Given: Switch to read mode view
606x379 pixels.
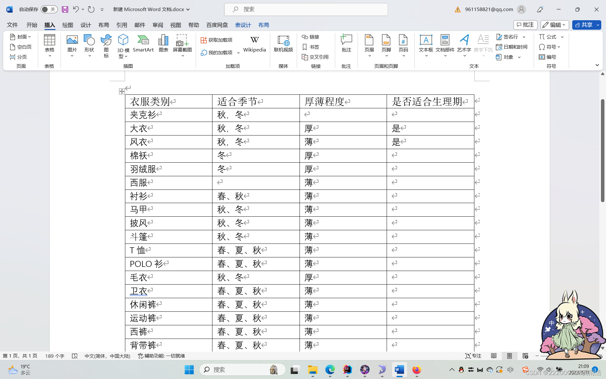Looking at the screenshot, I should (x=494, y=356).
